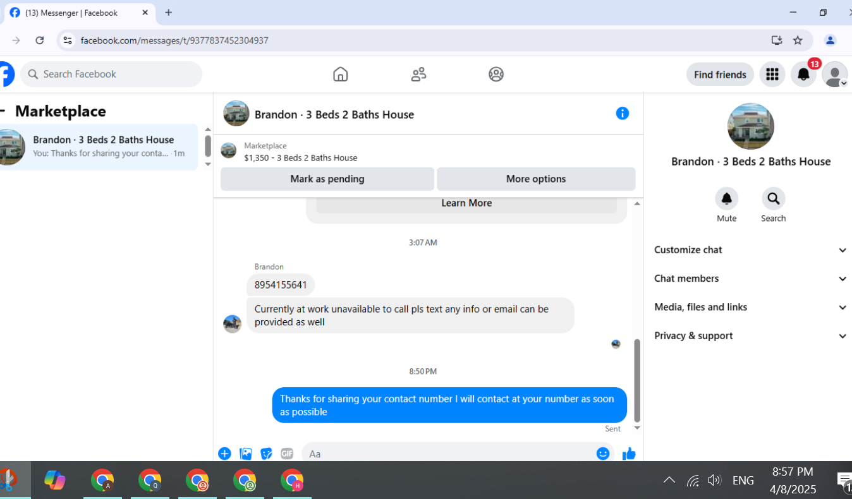Click the chat messages scrollbar thumb

point(637,380)
